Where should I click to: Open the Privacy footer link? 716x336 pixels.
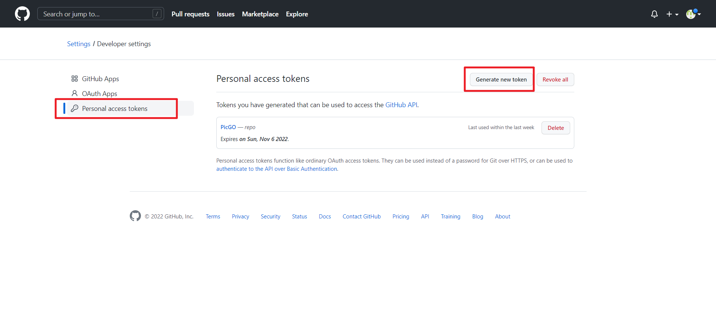241,217
